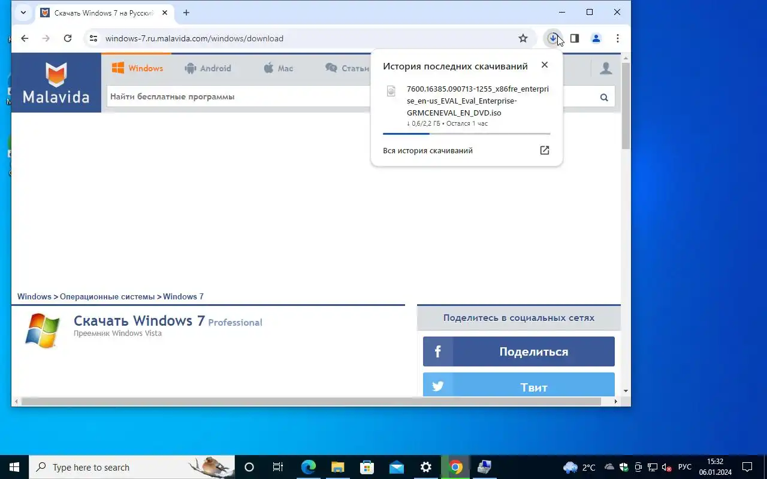This screenshot has width=767, height=479.
Task: Click the muted volume tray icon
Action: point(668,467)
